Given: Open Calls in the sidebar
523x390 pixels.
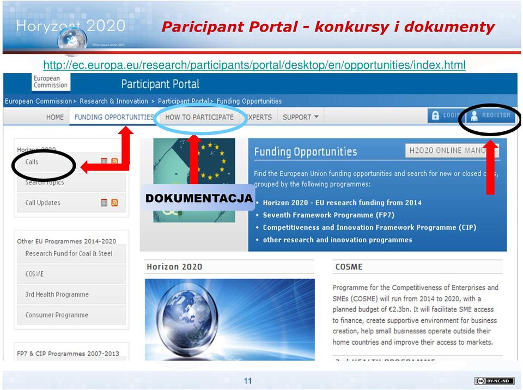Looking at the screenshot, I should [x=71, y=162].
